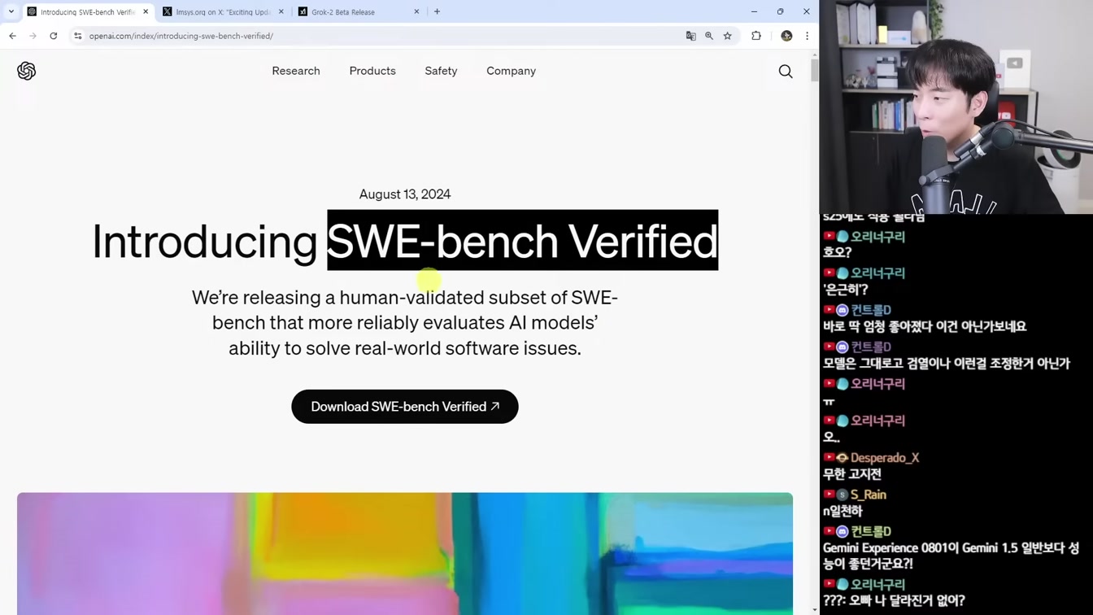Click the scrollbar down arrow
1093x615 pixels.
coord(815,610)
